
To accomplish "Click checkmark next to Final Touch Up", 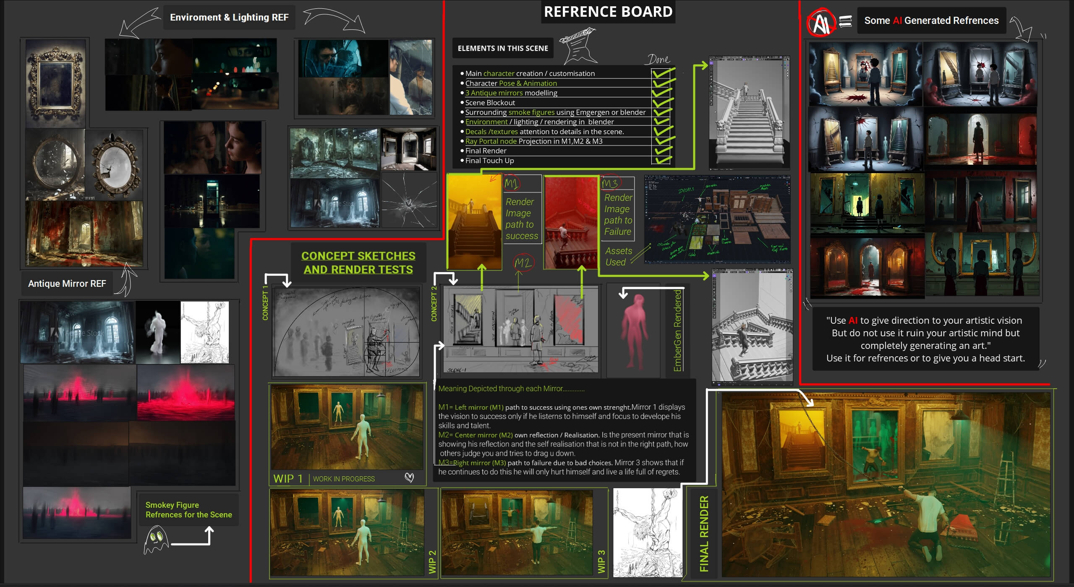I will [663, 160].
